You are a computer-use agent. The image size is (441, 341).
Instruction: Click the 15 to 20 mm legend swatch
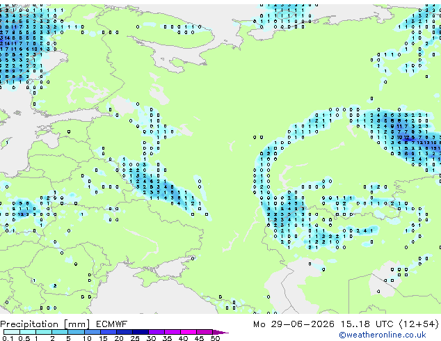pyautogui.click(x=108, y=332)
